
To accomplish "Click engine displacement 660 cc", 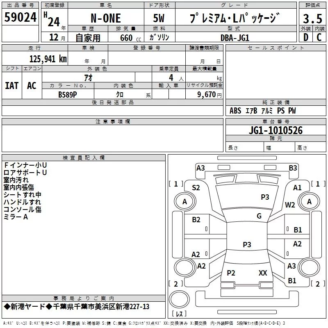I will coord(130,38).
